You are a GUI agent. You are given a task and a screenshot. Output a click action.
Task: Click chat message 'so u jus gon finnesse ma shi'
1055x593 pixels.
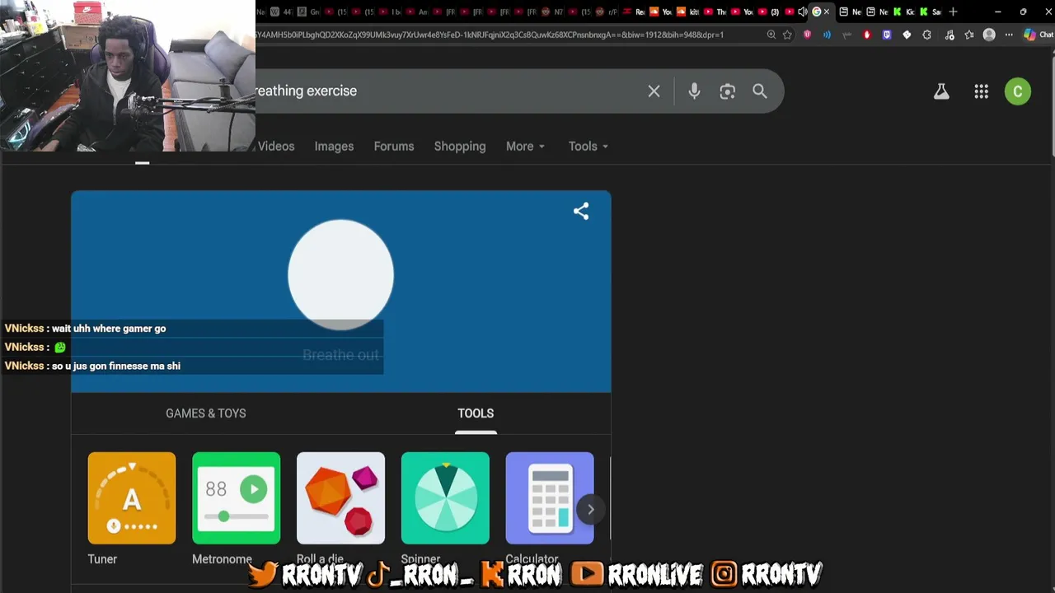[116, 366]
